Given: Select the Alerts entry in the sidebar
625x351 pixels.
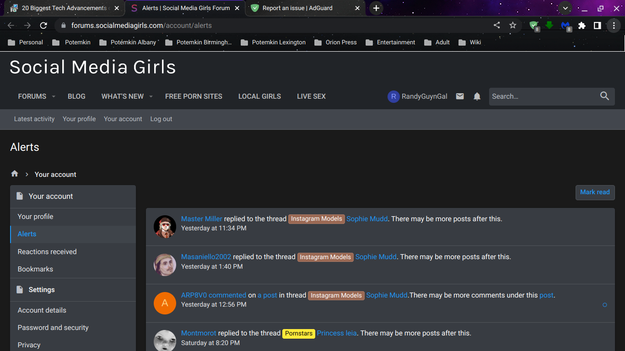Looking at the screenshot, I should point(27,234).
